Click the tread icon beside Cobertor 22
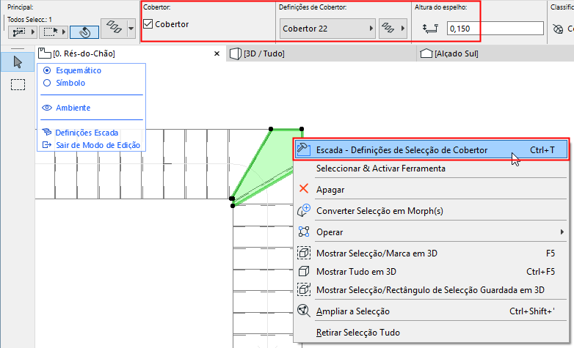 [388, 28]
